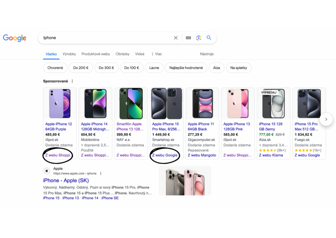The width and height of the screenshot is (336, 238).
Task: Enable the Najlepšie hodnotené filter chip
Action: point(186,68)
